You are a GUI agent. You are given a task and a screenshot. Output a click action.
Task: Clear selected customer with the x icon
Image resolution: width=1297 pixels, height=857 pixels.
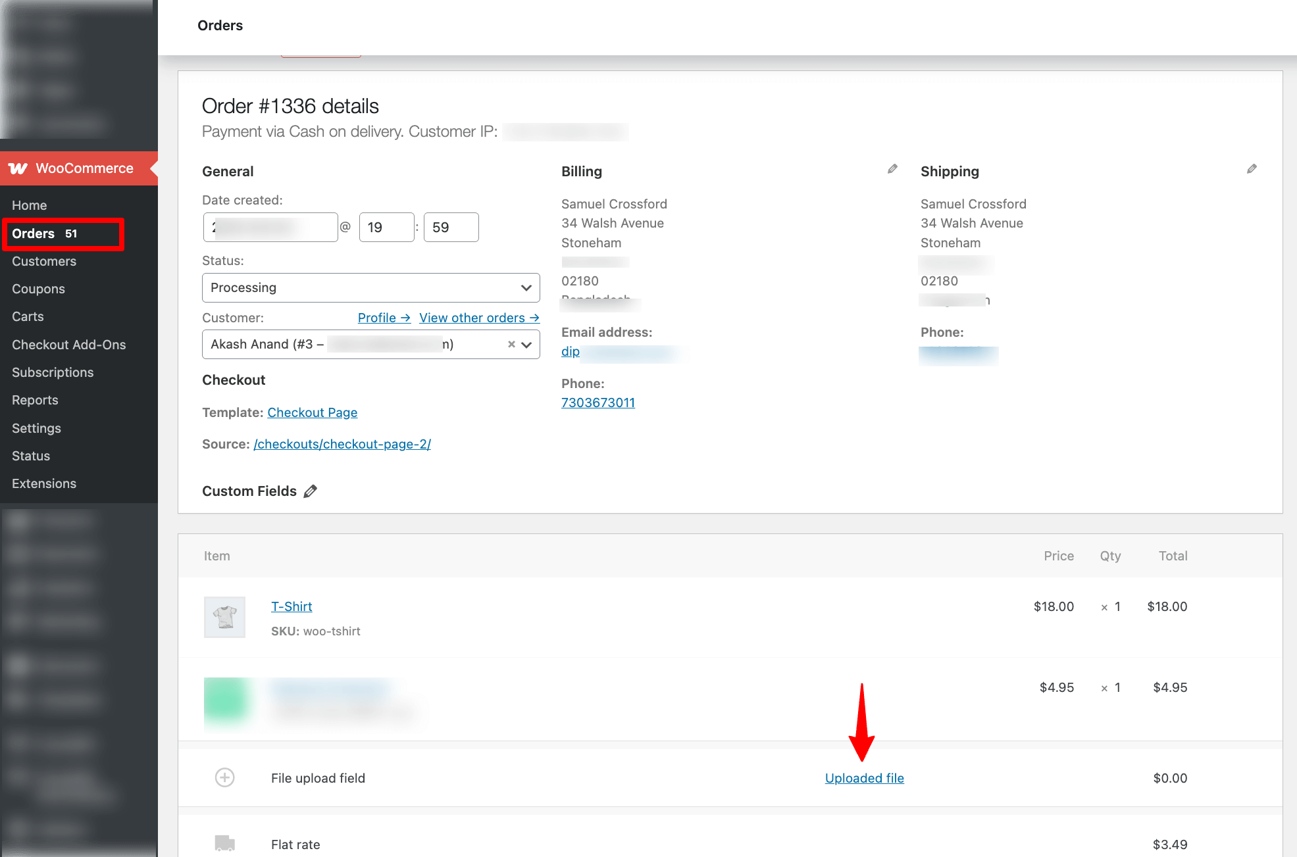(x=511, y=344)
